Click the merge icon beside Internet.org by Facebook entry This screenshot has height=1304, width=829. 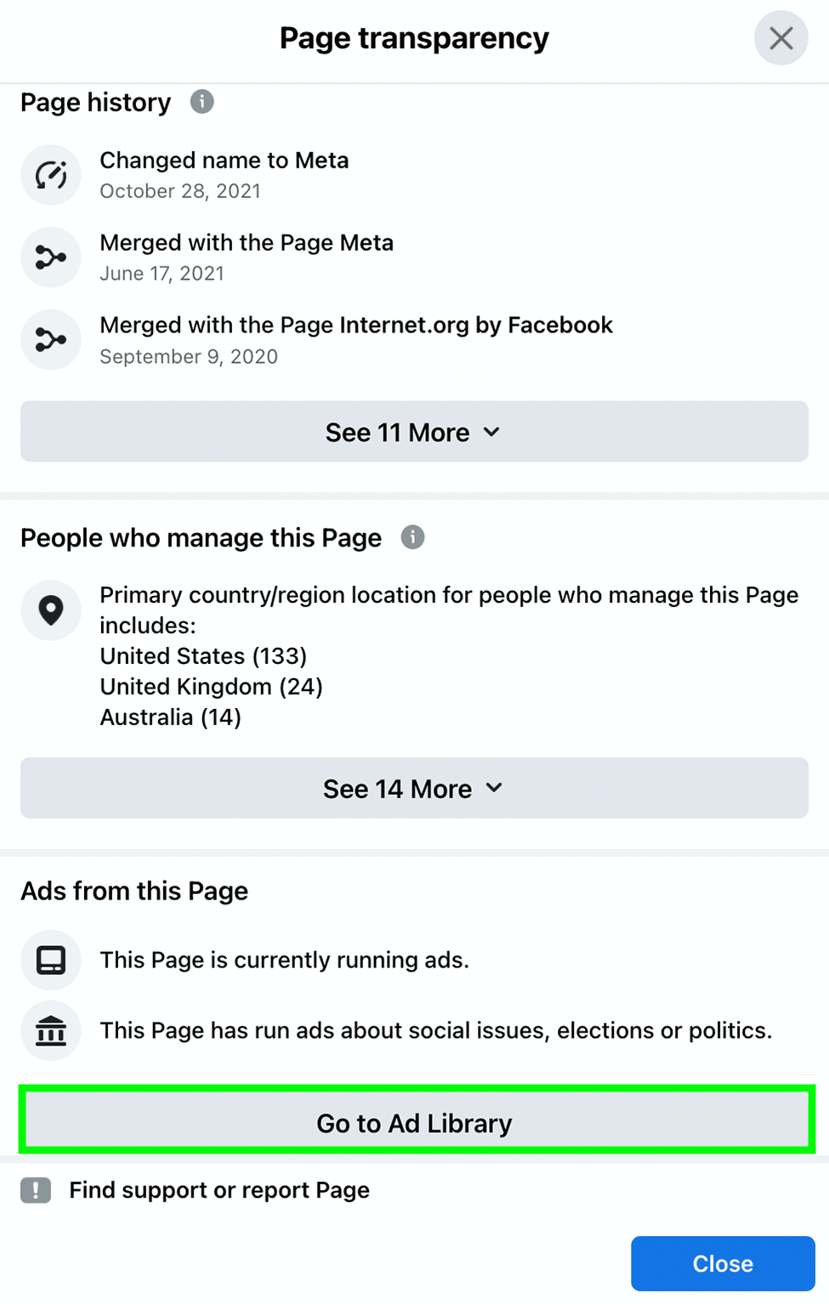(x=51, y=340)
